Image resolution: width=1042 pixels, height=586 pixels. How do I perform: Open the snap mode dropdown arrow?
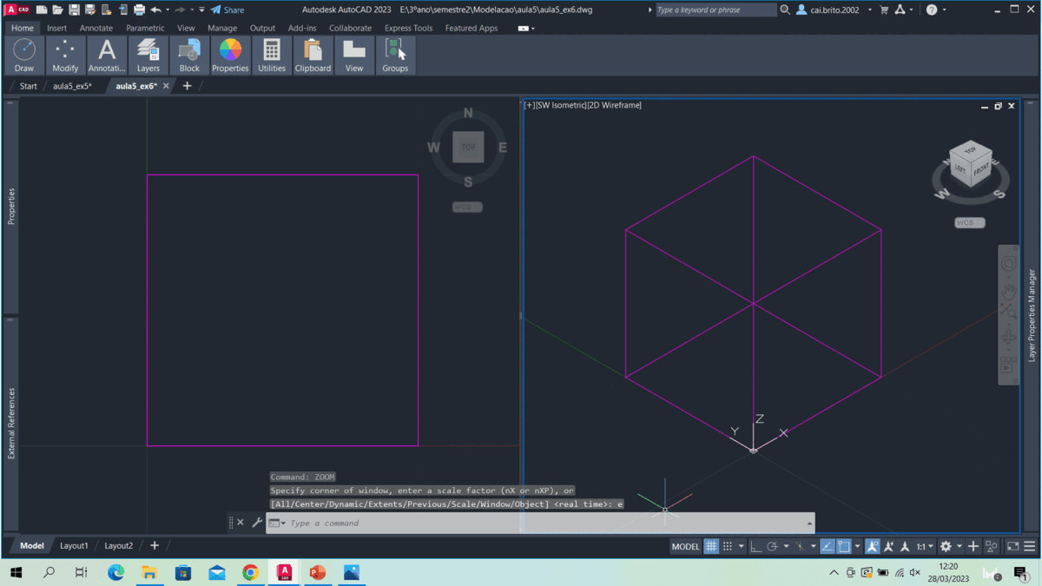(x=741, y=546)
